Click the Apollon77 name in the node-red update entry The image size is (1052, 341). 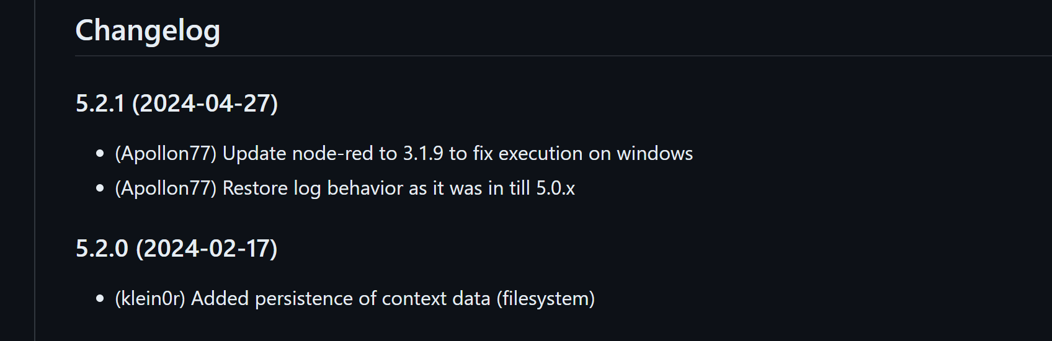point(166,153)
